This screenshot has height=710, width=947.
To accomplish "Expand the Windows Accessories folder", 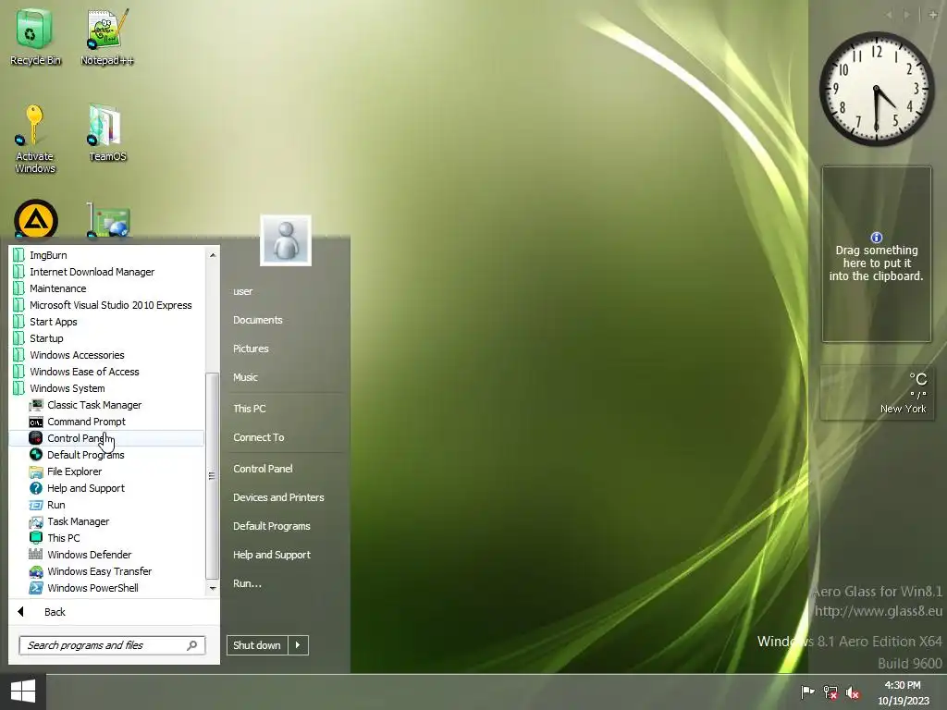I will 77,355.
